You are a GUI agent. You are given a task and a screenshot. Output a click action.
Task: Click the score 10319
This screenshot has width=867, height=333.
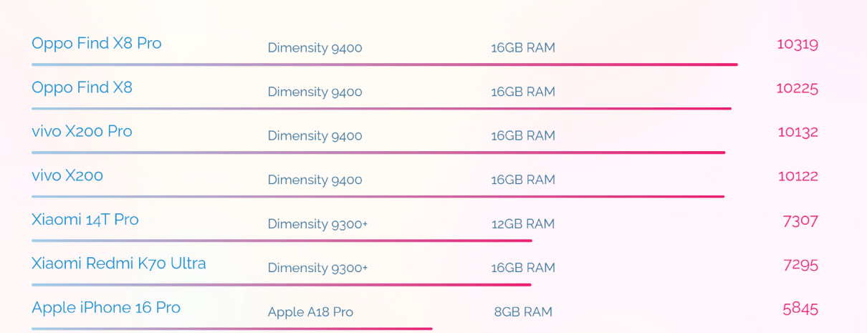point(797,44)
